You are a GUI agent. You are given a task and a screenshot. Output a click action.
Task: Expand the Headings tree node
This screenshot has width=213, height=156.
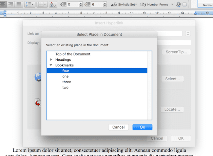[51, 60]
